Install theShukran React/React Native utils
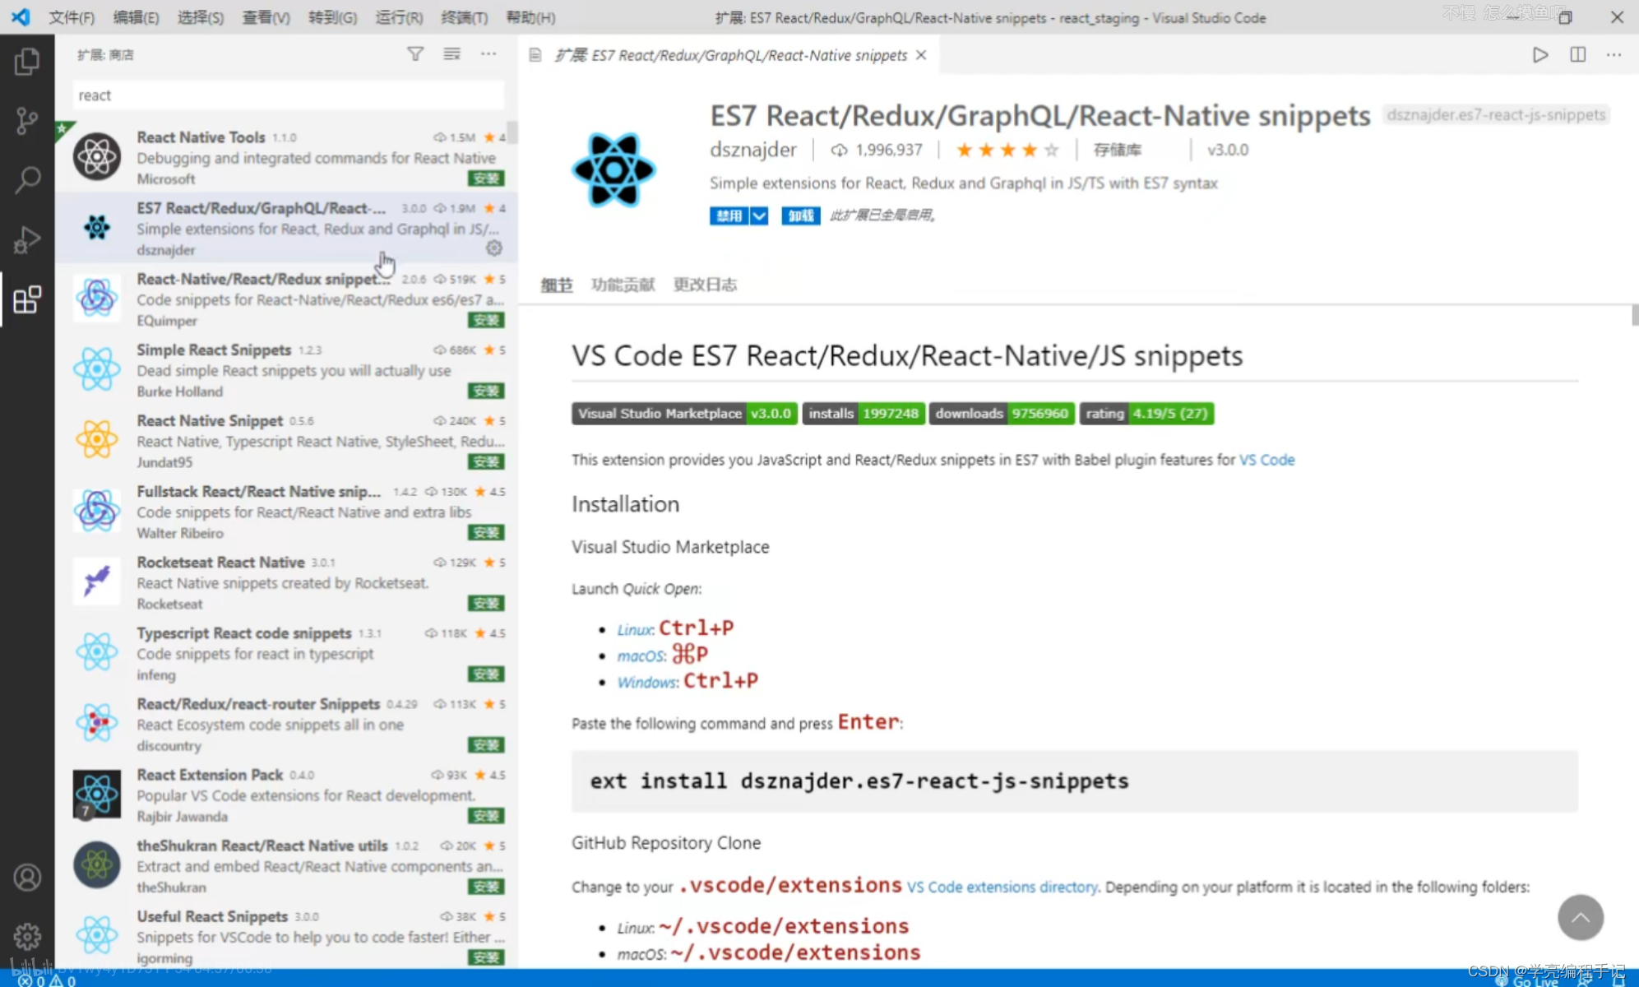The height and width of the screenshot is (987, 1639). [x=486, y=886]
